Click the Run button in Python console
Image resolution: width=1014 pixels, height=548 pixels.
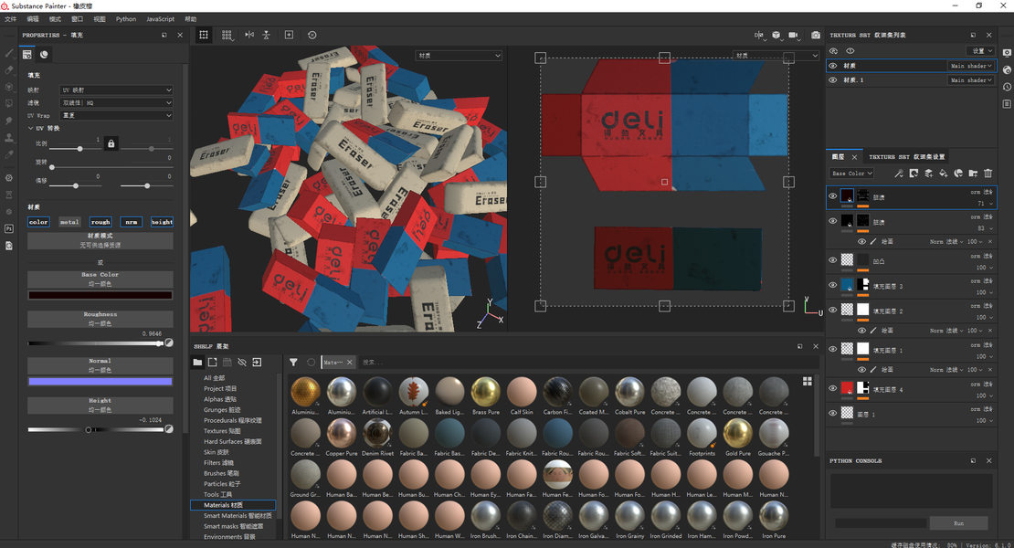tap(958, 522)
